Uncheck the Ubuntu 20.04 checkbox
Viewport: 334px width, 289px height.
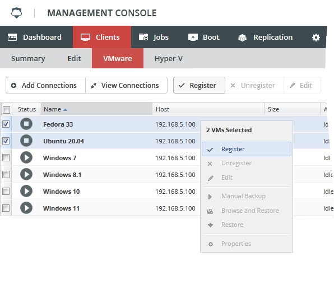coord(6,141)
